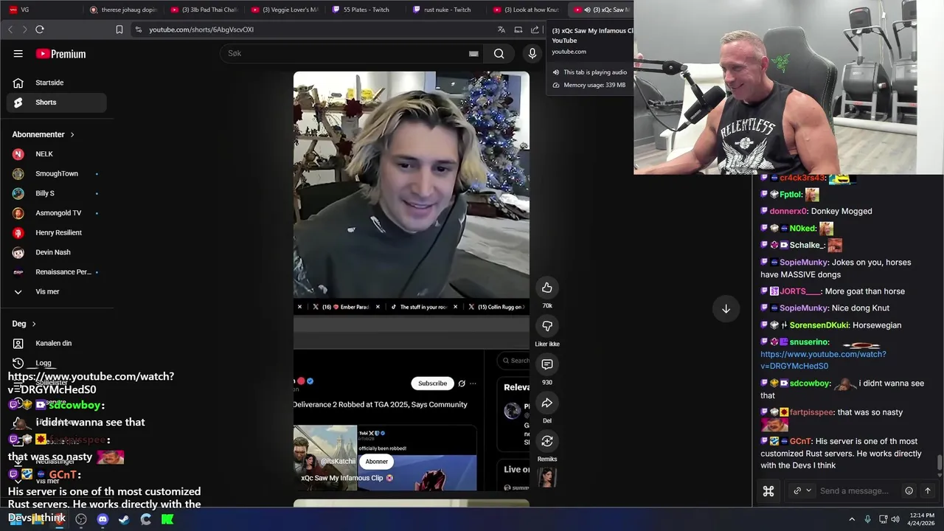Viewport: 944px width, 531px height.
Task: Switch to therese johaug doping tab
Action: [x=122, y=10]
